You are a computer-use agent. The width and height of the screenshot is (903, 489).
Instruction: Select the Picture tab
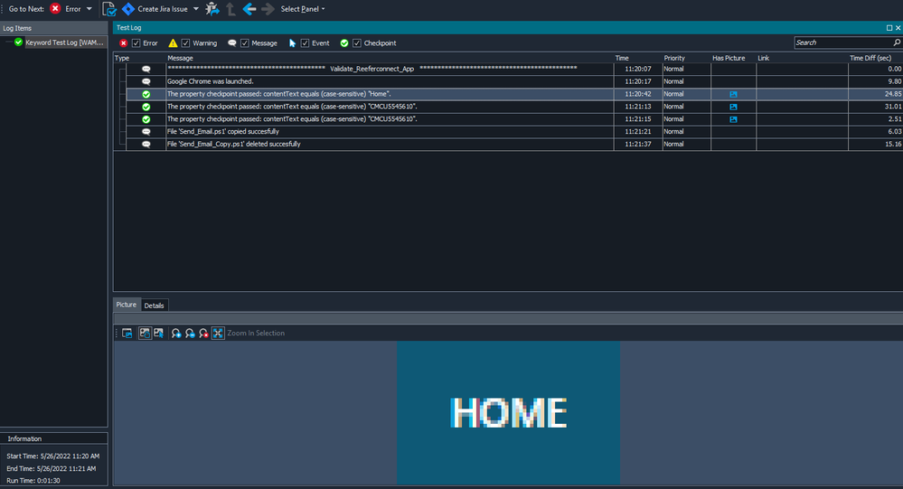[127, 306]
